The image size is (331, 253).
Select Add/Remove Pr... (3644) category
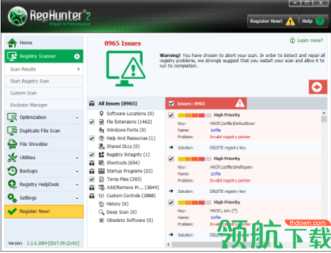(x=133, y=188)
